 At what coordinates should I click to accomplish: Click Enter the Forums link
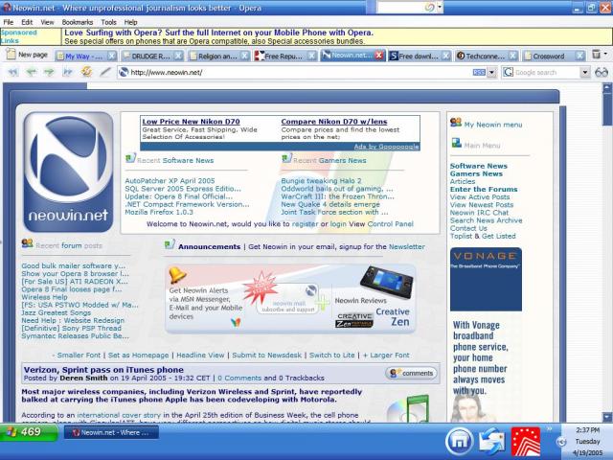(x=484, y=190)
